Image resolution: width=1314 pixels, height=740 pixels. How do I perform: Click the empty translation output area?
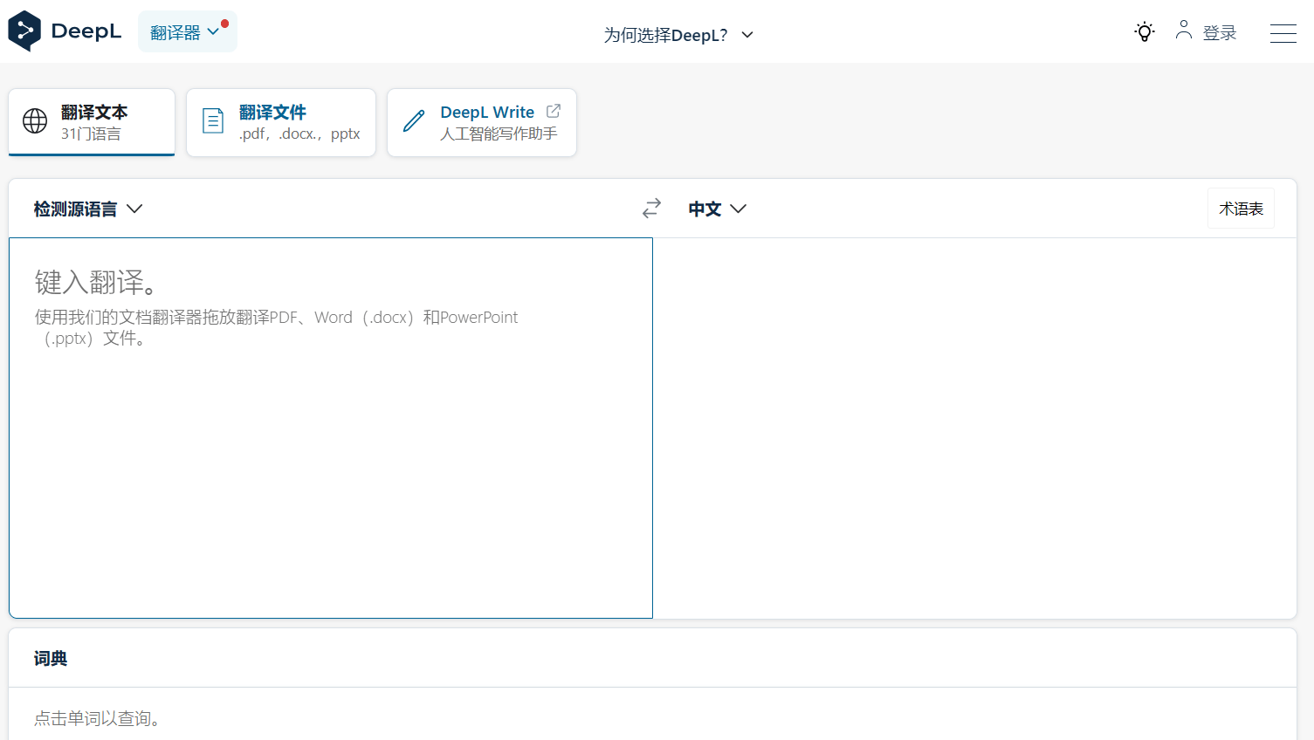point(974,428)
